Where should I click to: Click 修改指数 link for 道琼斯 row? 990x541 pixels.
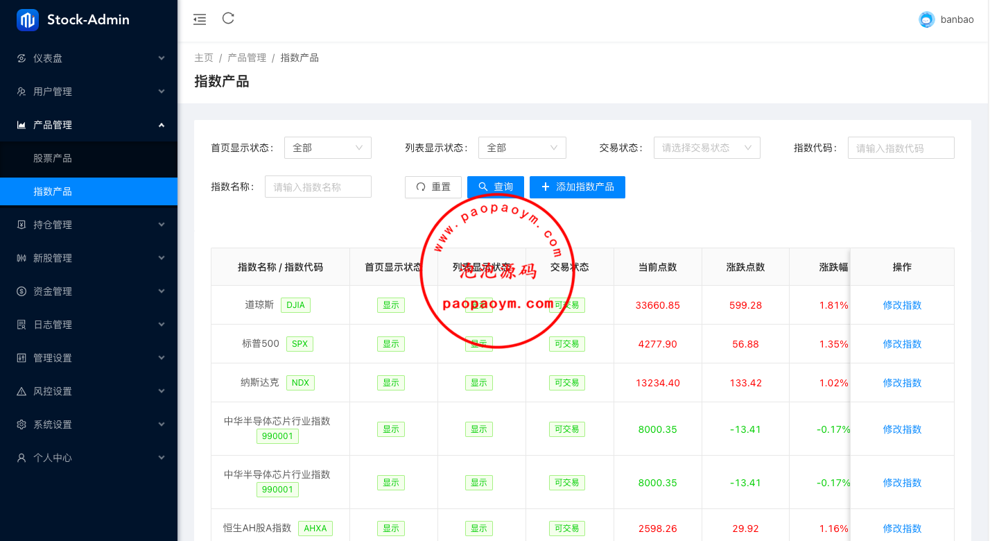tap(901, 305)
